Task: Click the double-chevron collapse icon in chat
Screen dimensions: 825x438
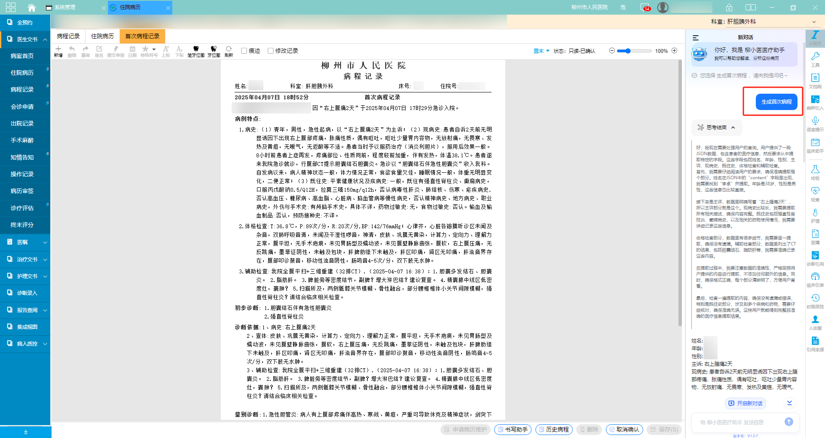Action: 789,403
